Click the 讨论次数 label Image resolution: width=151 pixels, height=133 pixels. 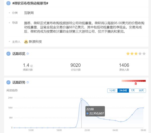coord(76,70)
